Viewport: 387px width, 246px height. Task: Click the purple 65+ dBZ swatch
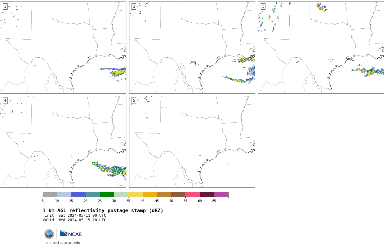221,195
